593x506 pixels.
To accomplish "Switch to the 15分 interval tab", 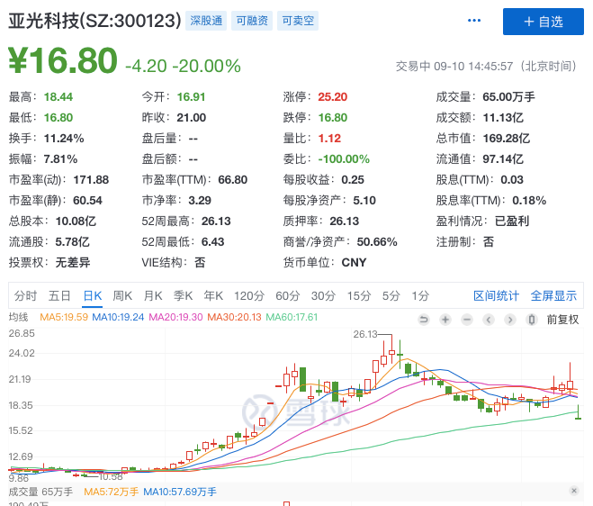I will click(x=359, y=295).
